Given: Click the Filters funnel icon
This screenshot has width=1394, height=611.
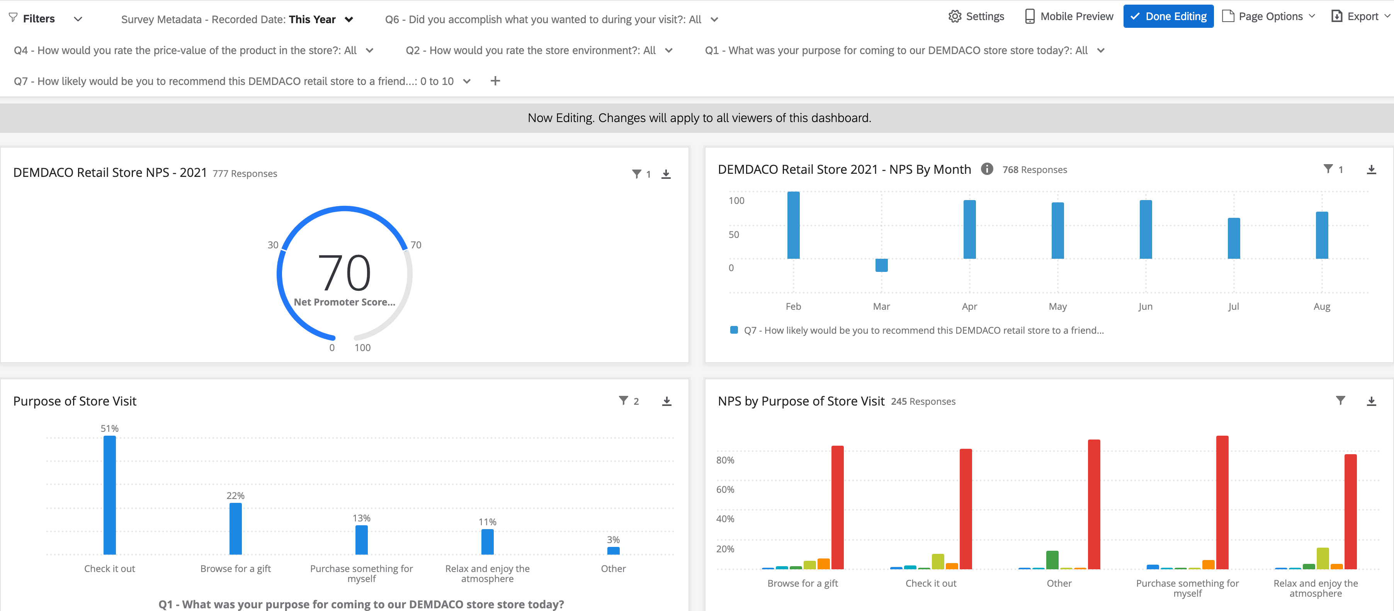Looking at the screenshot, I should (14, 19).
